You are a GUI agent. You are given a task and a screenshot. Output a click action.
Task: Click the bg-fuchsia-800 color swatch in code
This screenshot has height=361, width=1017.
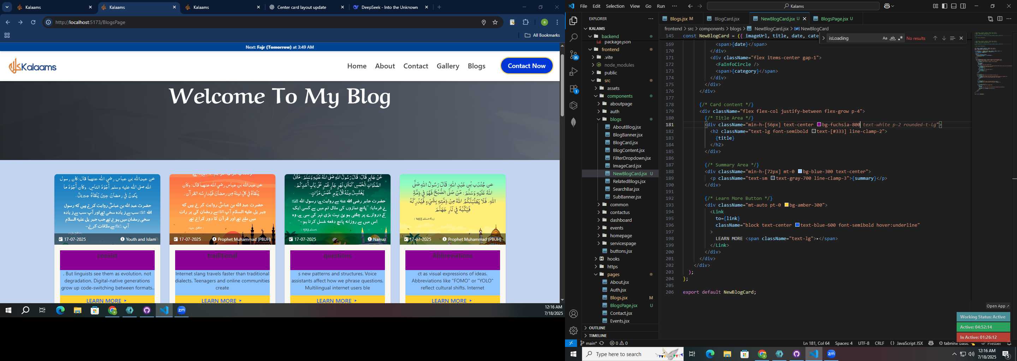(819, 124)
